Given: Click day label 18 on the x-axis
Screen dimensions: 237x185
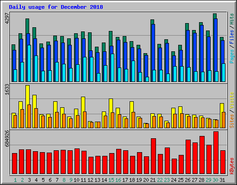Looking at the screenshot, I should (x=132, y=180).
